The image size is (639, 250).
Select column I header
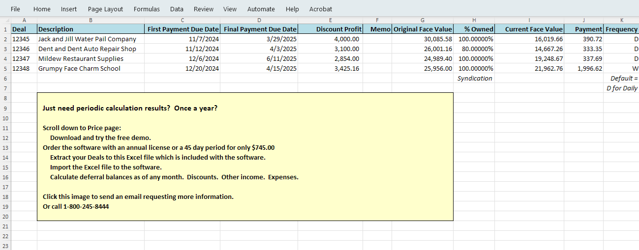(x=529, y=20)
